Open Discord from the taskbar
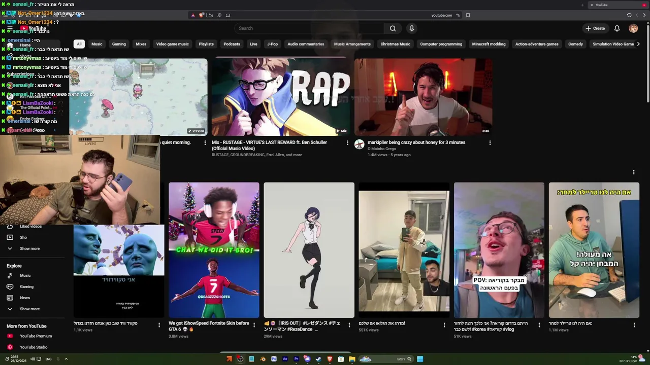 coord(307,359)
